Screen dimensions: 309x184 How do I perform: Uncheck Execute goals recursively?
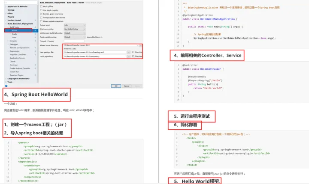(x=41, y=14)
